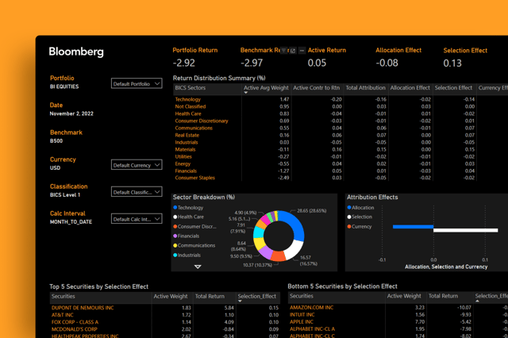This screenshot has width=508, height=338.
Task: Sort by Selection Effect column header in summary table
Action: [x=453, y=88]
